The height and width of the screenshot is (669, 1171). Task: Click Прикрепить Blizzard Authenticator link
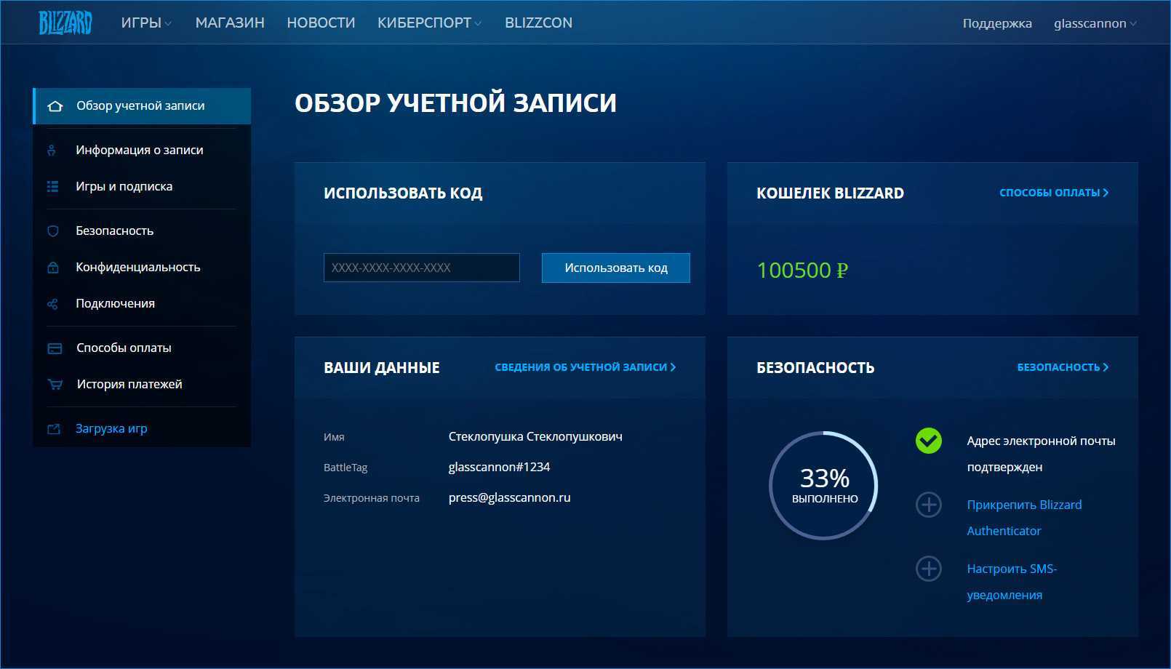[x=1024, y=518]
